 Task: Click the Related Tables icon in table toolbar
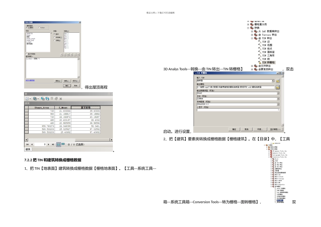35,99
